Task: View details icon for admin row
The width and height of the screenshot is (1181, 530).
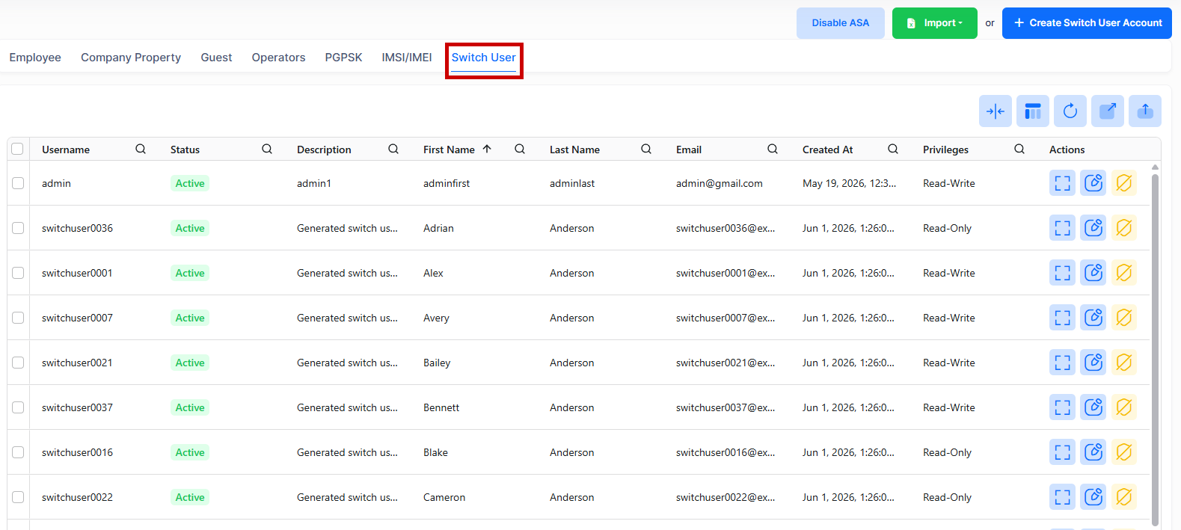Action: click(1062, 183)
